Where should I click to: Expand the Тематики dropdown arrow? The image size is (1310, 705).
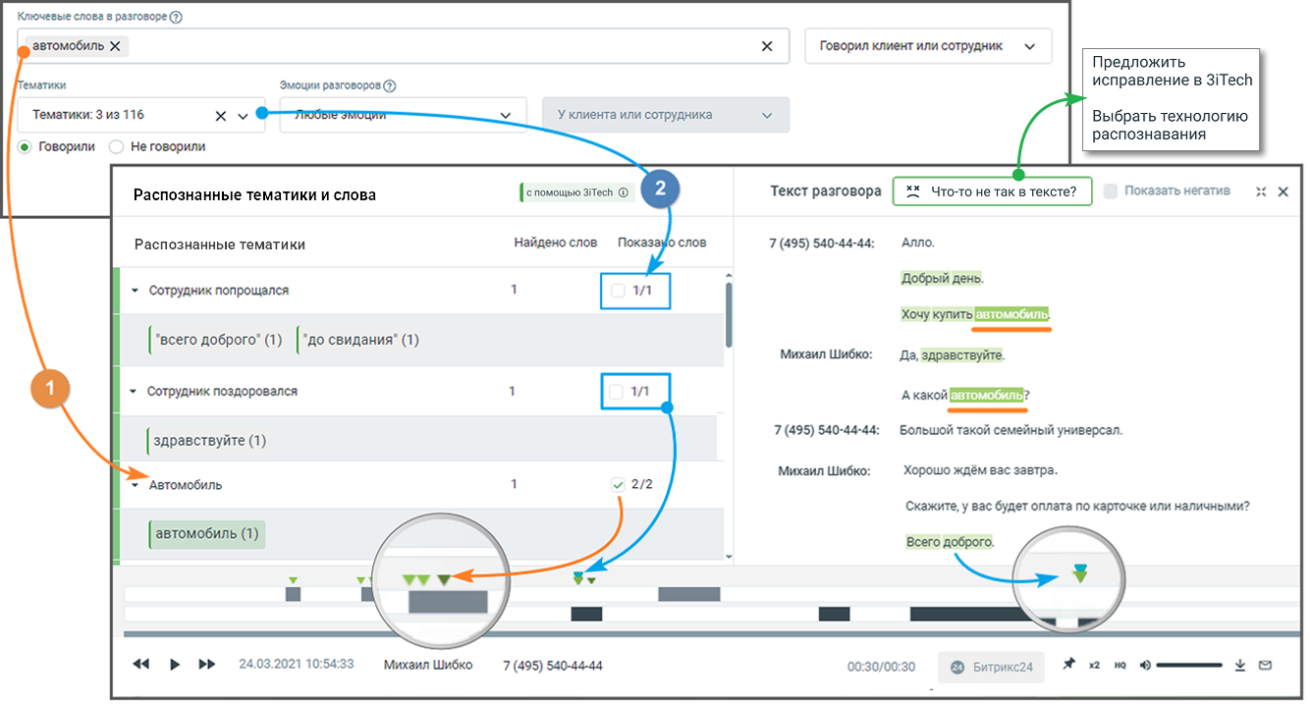[x=244, y=116]
